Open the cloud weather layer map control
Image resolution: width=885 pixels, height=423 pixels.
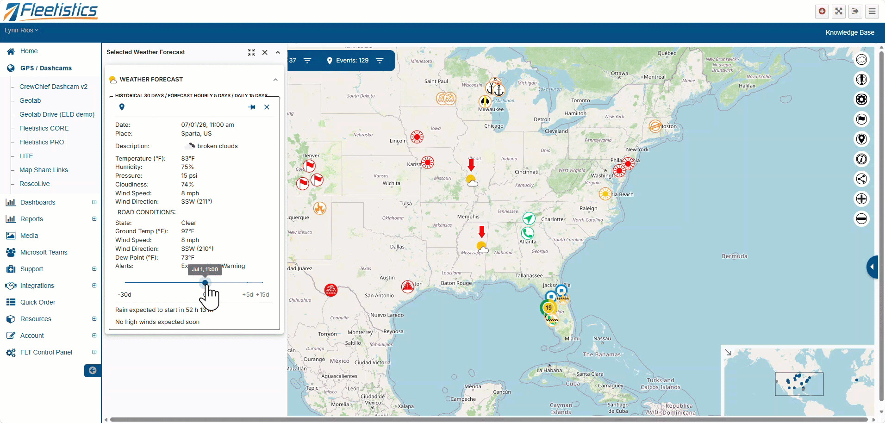[861, 60]
